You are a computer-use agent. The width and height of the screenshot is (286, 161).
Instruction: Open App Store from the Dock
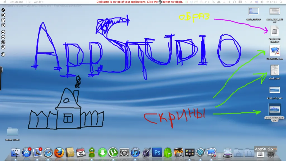point(27,152)
